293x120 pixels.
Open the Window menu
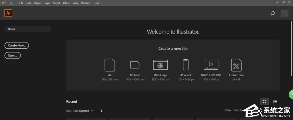click(86, 3)
